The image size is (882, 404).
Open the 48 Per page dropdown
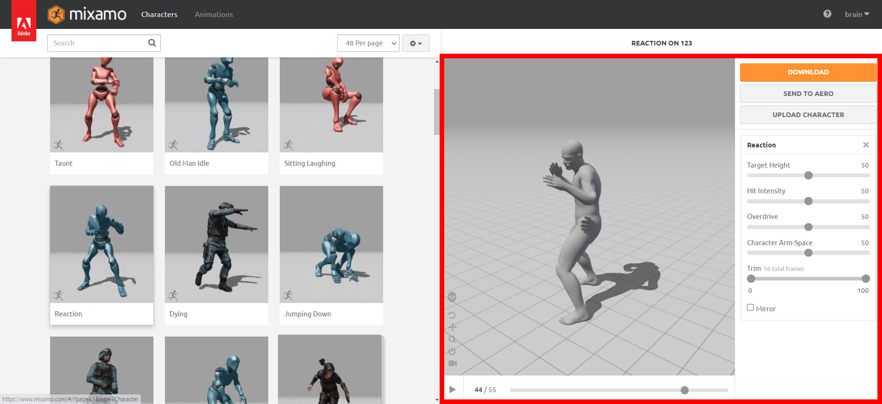tap(368, 43)
